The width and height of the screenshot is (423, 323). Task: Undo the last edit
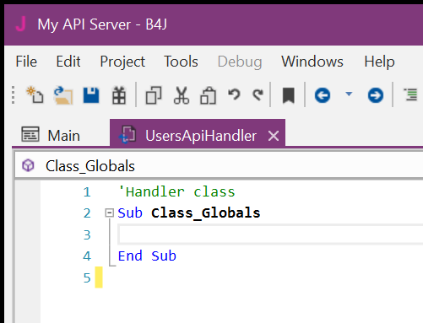tap(234, 94)
